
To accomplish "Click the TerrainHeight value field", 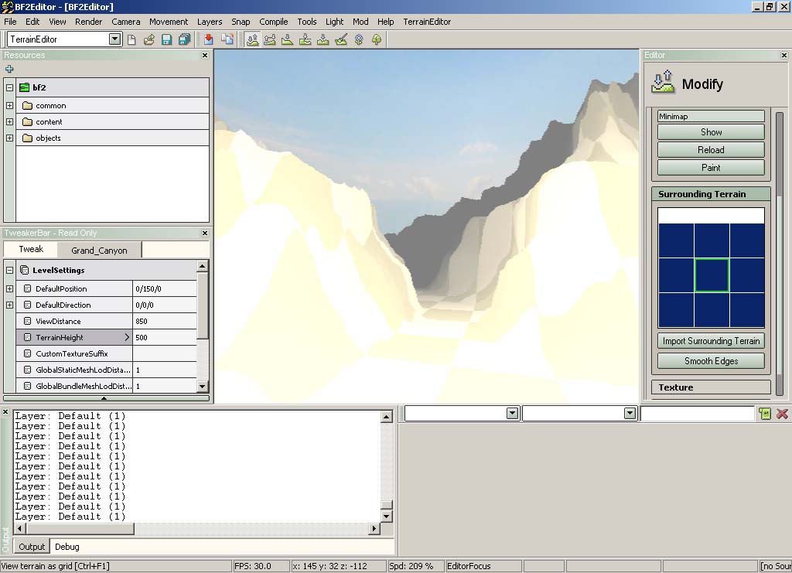I will point(164,338).
